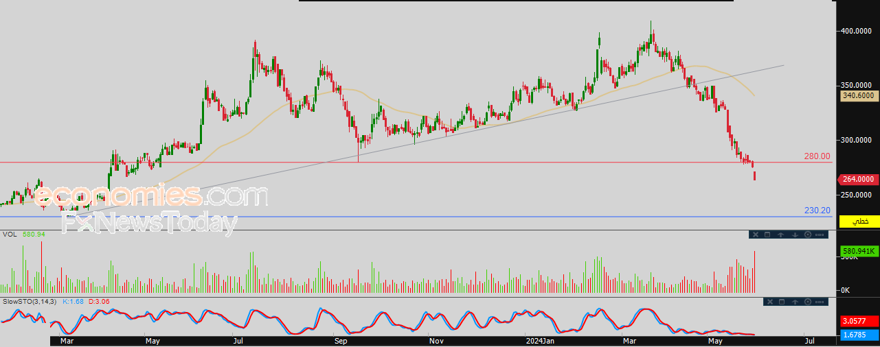Open more options for VOL panel
Screen dimensions: 880x347
[820, 235]
